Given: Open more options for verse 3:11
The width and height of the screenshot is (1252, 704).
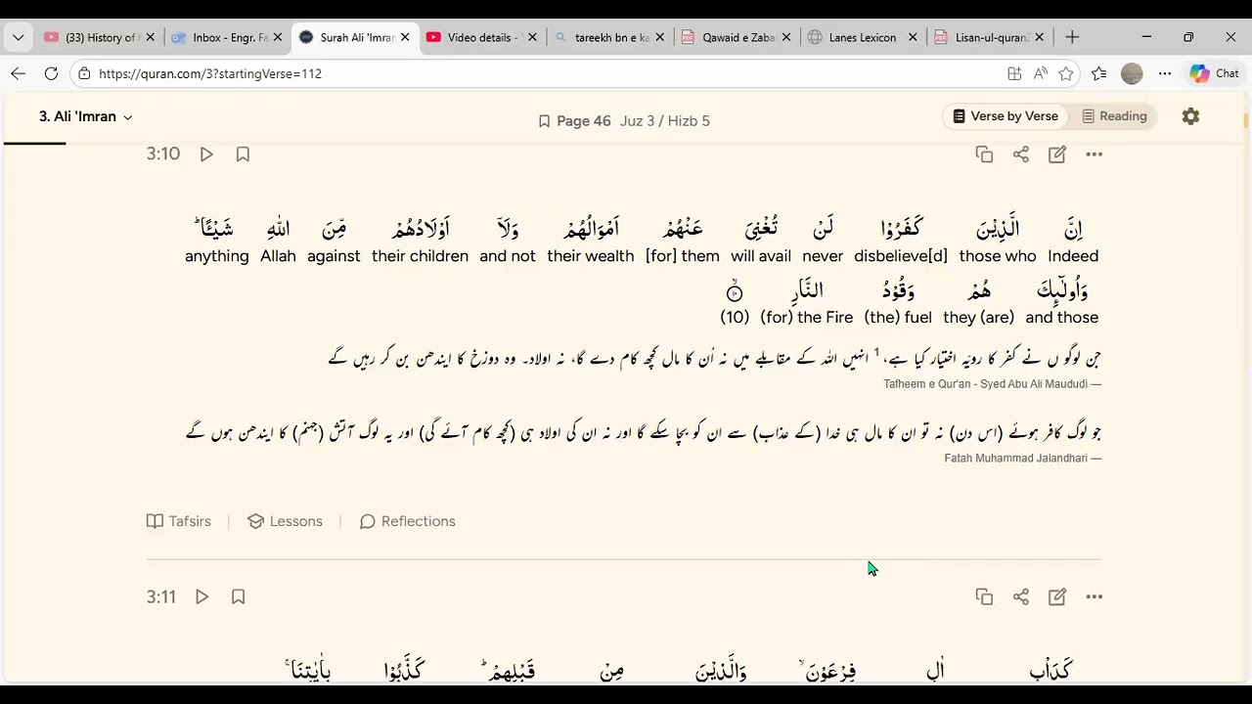Looking at the screenshot, I should (x=1095, y=596).
